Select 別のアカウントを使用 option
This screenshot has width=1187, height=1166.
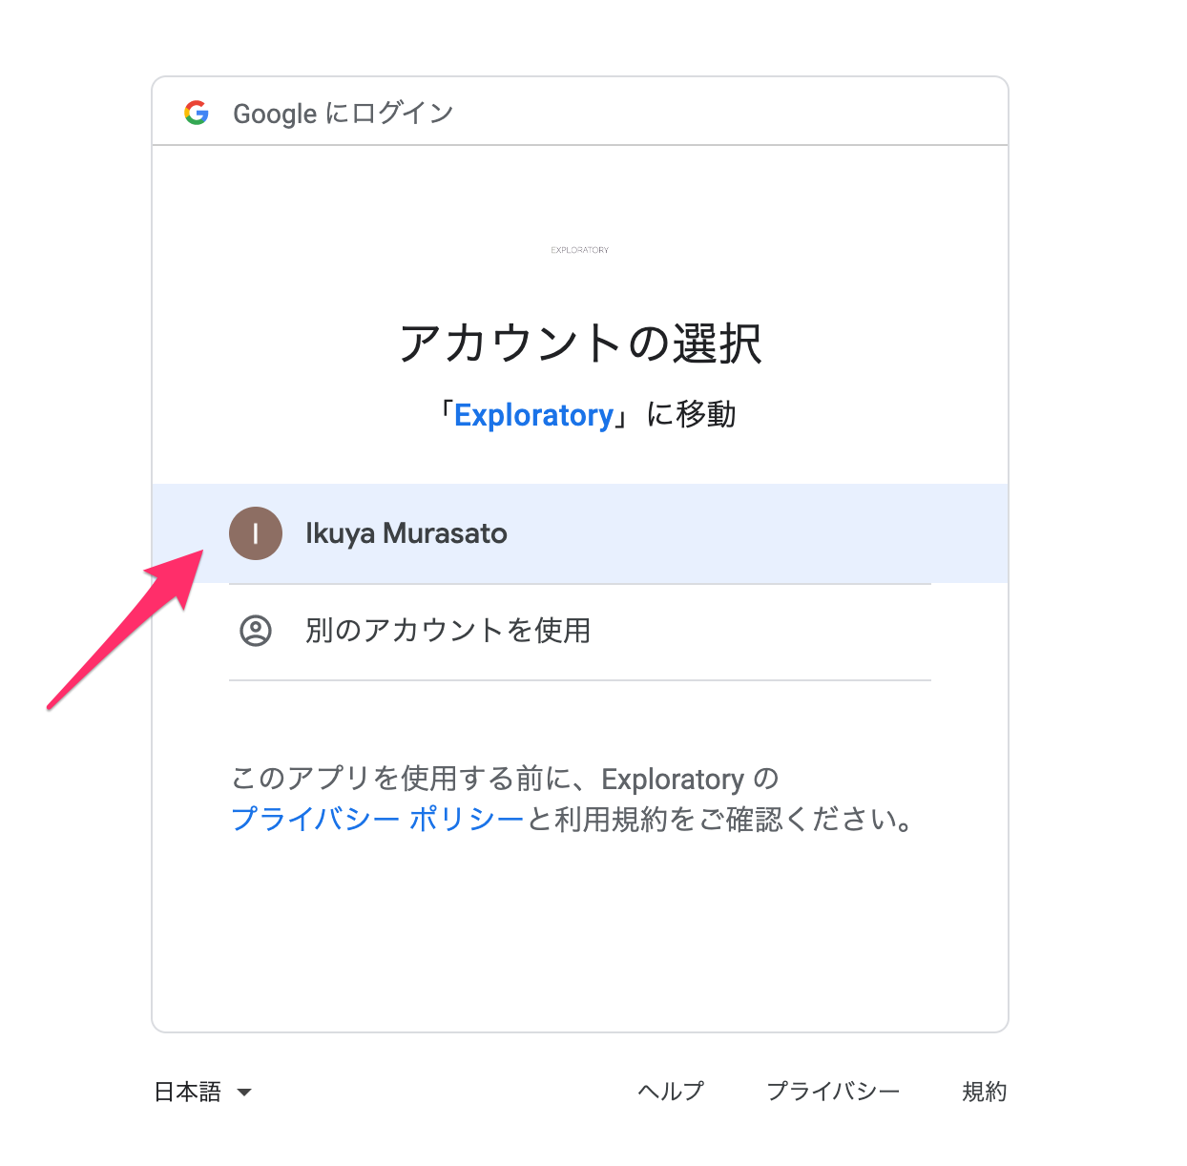coord(580,632)
